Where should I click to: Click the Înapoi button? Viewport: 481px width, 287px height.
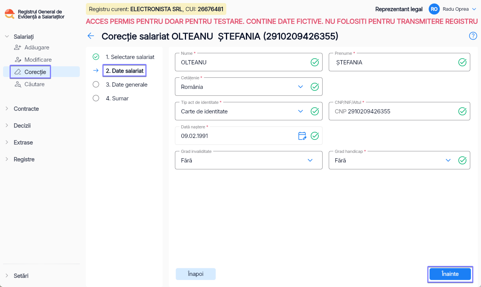[196, 274]
